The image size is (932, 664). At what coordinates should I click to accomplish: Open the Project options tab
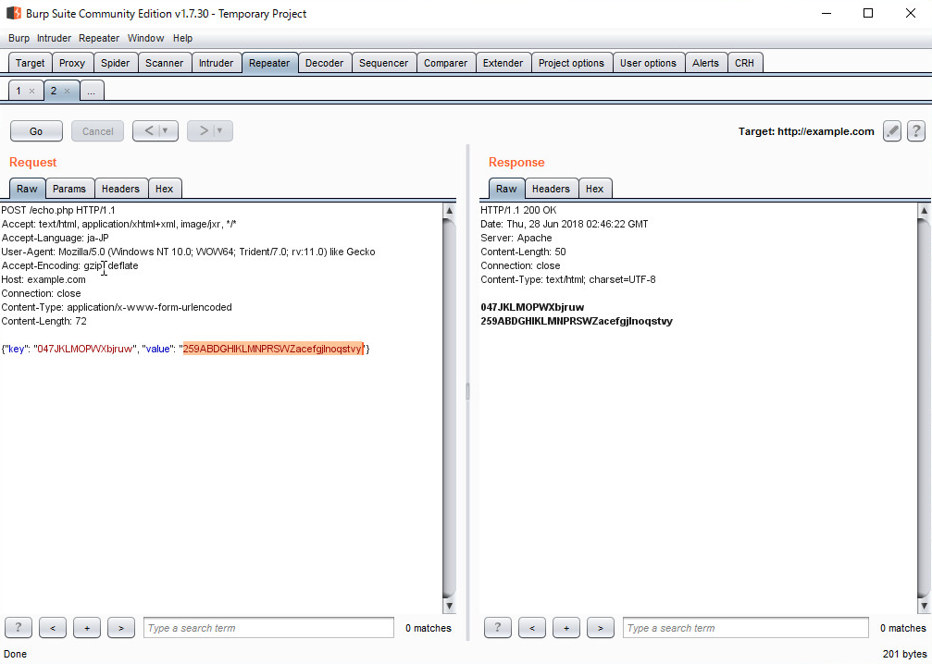coord(571,63)
